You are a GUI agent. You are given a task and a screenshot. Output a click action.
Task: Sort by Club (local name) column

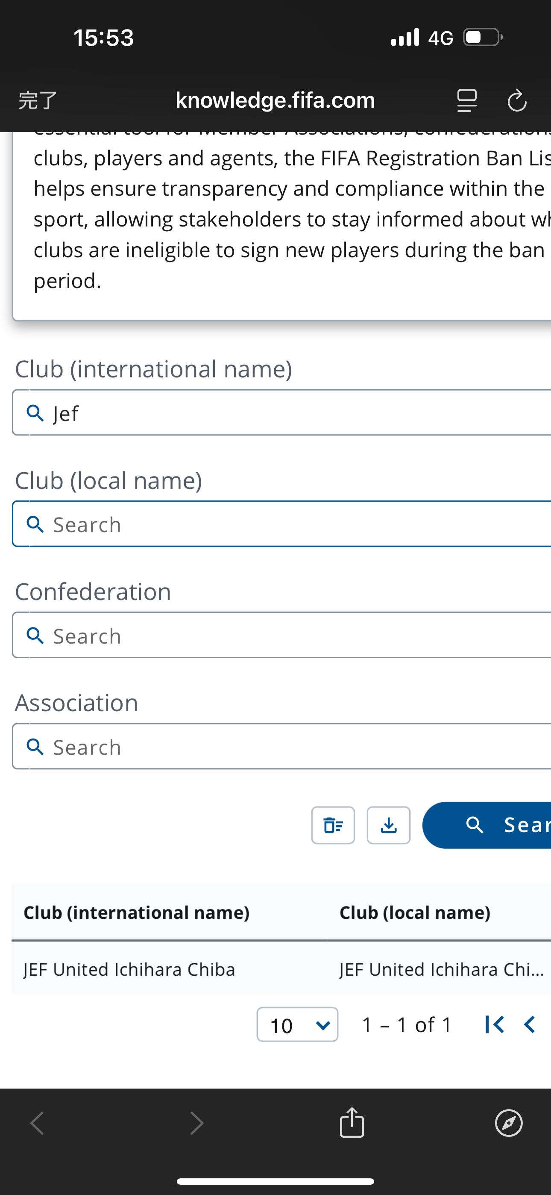(415, 912)
